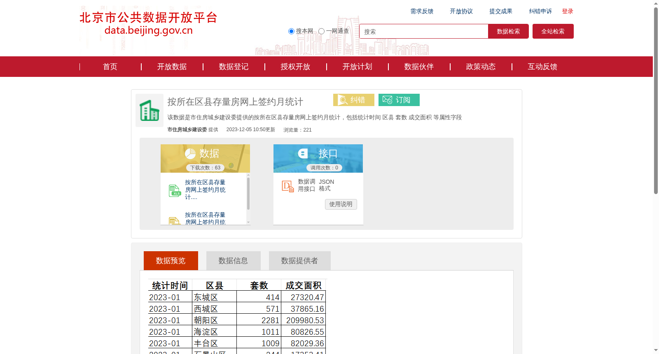This screenshot has height=354, width=659.
Task: Open the second 按所在区县存量房网上签约月统 file link
Action: click(205, 218)
